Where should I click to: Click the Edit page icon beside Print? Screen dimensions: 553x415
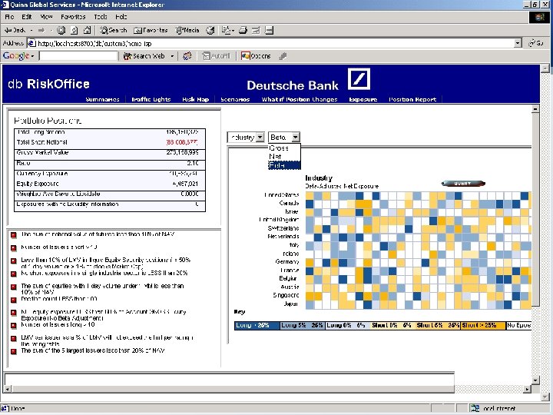pos(256,30)
